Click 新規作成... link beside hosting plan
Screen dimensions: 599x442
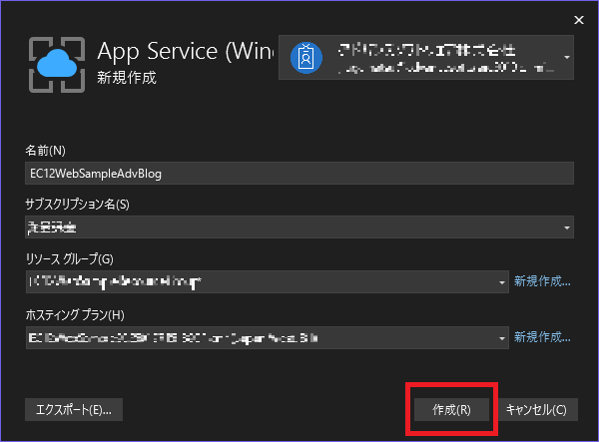[542, 337]
